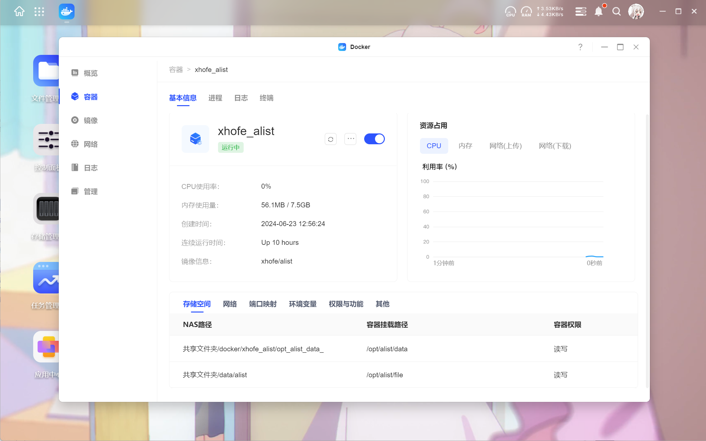The width and height of the screenshot is (706, 441).
Task: Toggle the xhofe_alist container running switch
Action: [375, 139]
